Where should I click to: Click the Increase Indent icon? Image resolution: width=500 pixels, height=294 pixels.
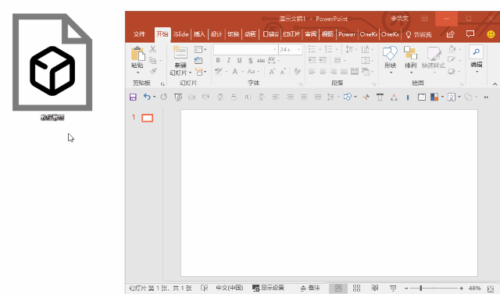pyautogui.click(x=323, y=60)
